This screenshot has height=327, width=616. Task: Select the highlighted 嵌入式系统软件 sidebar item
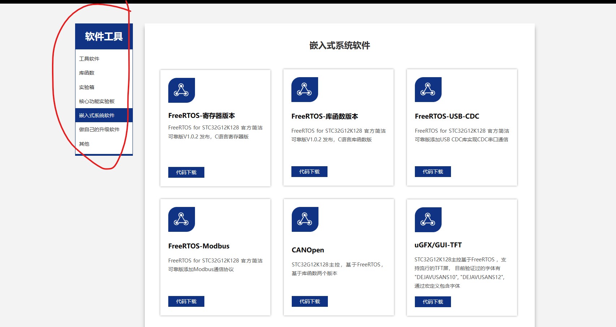pos(104,115)
